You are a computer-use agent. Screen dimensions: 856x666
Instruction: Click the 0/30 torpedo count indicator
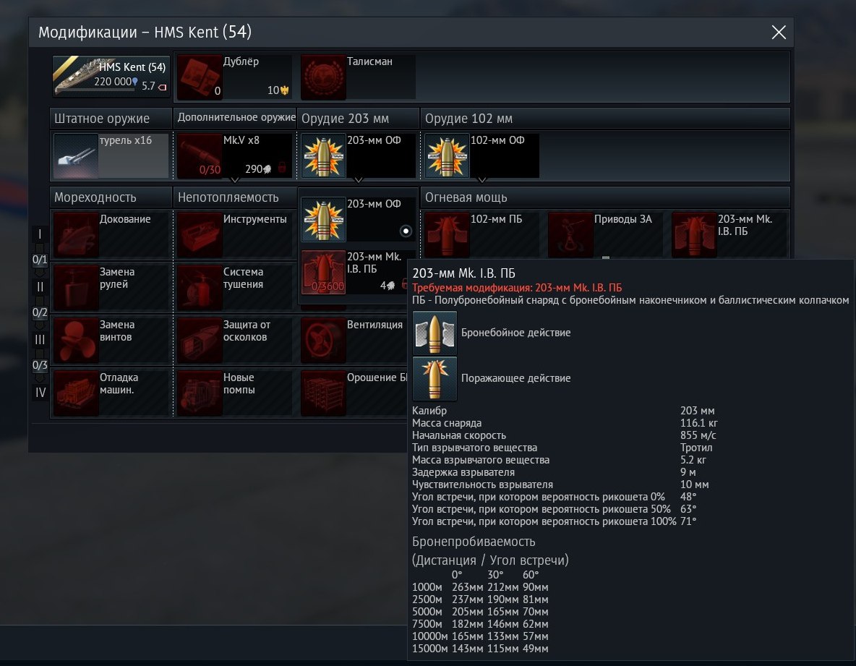(x=210, y=170)
